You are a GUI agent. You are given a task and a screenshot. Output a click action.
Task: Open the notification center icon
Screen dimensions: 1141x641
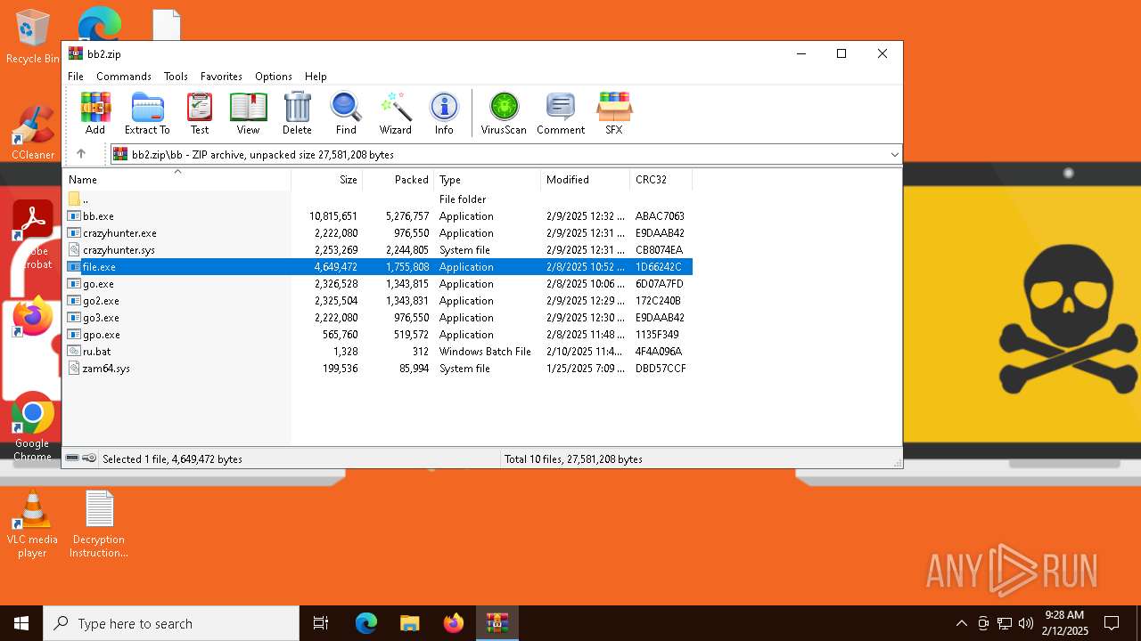[x=1112, y=623]
